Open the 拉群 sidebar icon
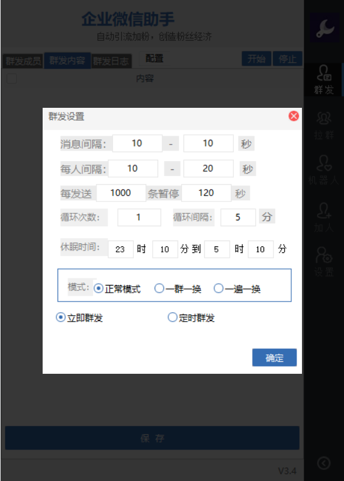This screenshot has height=481, width=344. (324, 126)
